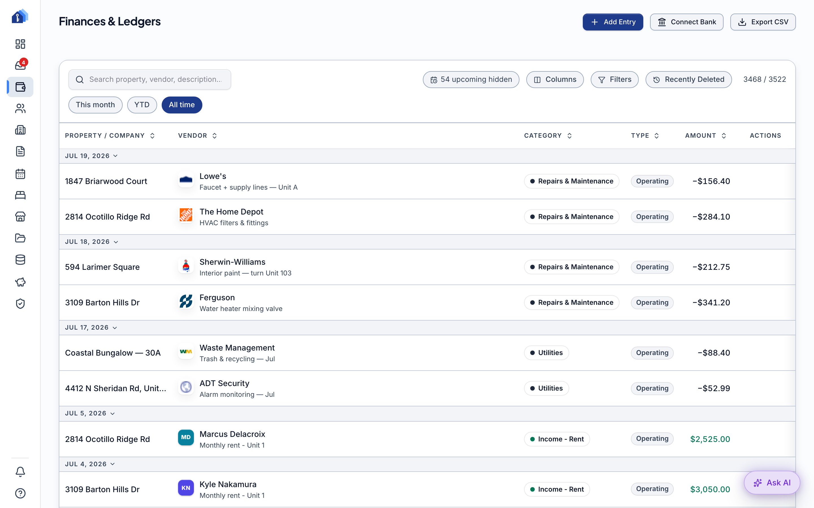Open the storefront icon in sidebar

[x=20, y=217]
